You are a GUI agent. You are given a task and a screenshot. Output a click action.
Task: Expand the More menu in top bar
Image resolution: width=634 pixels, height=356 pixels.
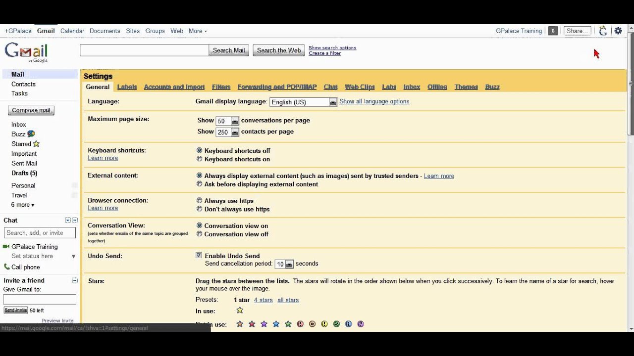198,31
